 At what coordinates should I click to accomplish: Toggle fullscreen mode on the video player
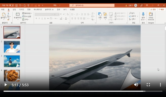148,85
